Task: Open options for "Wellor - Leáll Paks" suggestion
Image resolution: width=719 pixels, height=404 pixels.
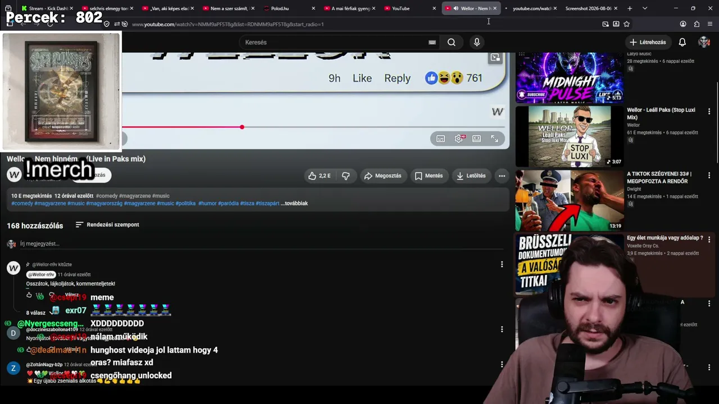Action: click(709, 112)
